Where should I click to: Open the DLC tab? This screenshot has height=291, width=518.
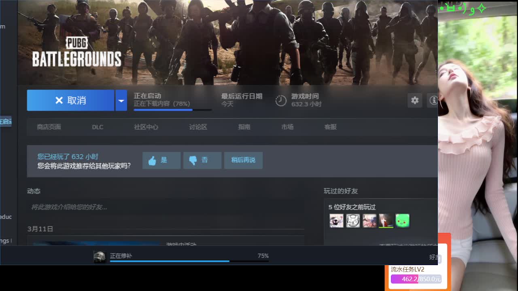[x=98, y=127]
